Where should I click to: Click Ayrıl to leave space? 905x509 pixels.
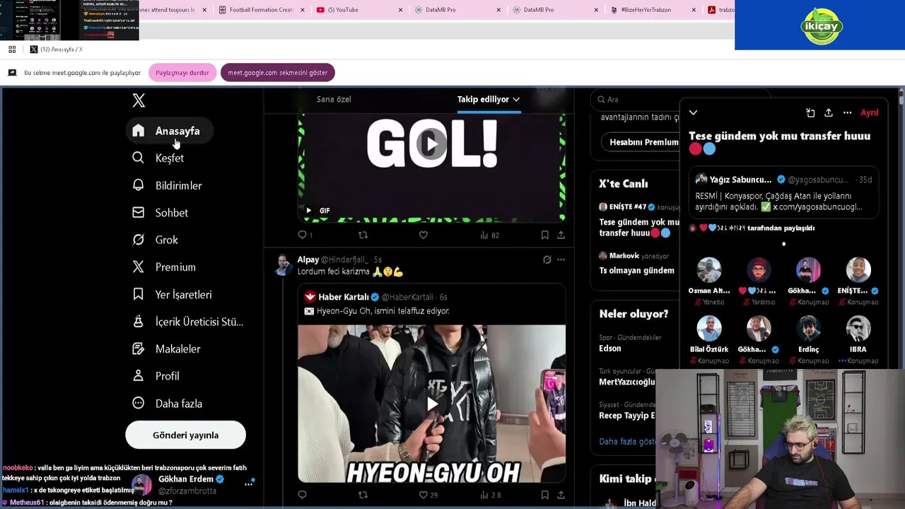(869, 112)
